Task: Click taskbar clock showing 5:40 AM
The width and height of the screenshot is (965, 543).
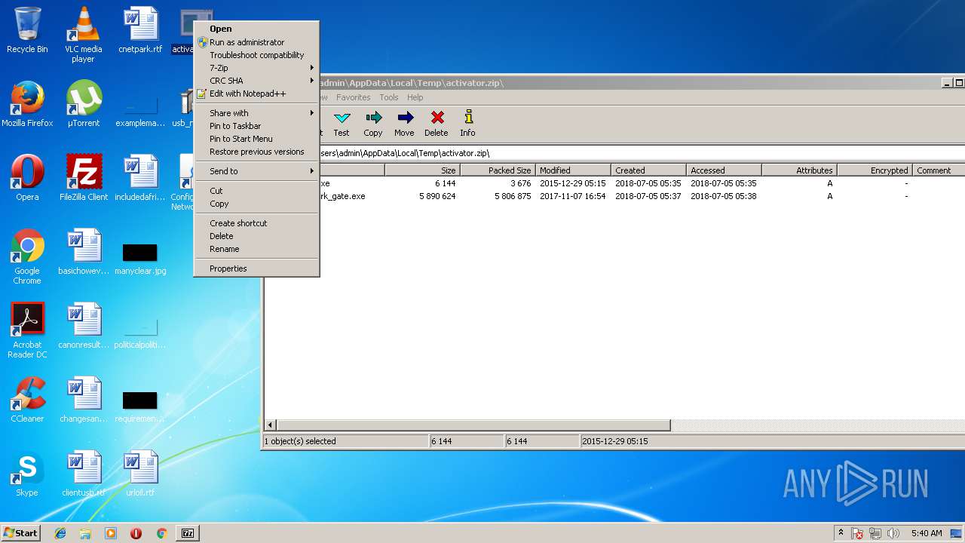Action: [927, 533]
